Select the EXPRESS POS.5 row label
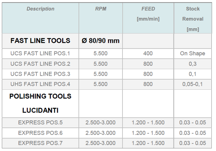This screenshot has height=151, width=216. pos(40,122)
